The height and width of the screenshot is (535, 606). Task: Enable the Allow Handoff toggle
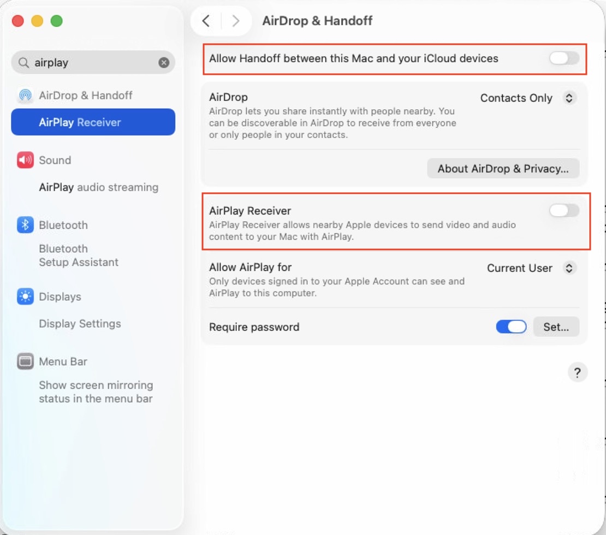[x=564, y=58]
